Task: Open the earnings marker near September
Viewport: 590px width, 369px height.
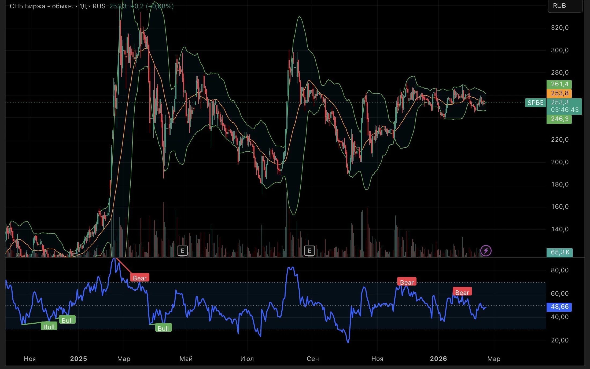Action: tap(309, 251)
